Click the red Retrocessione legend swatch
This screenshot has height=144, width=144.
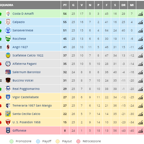tap(78, 141)
